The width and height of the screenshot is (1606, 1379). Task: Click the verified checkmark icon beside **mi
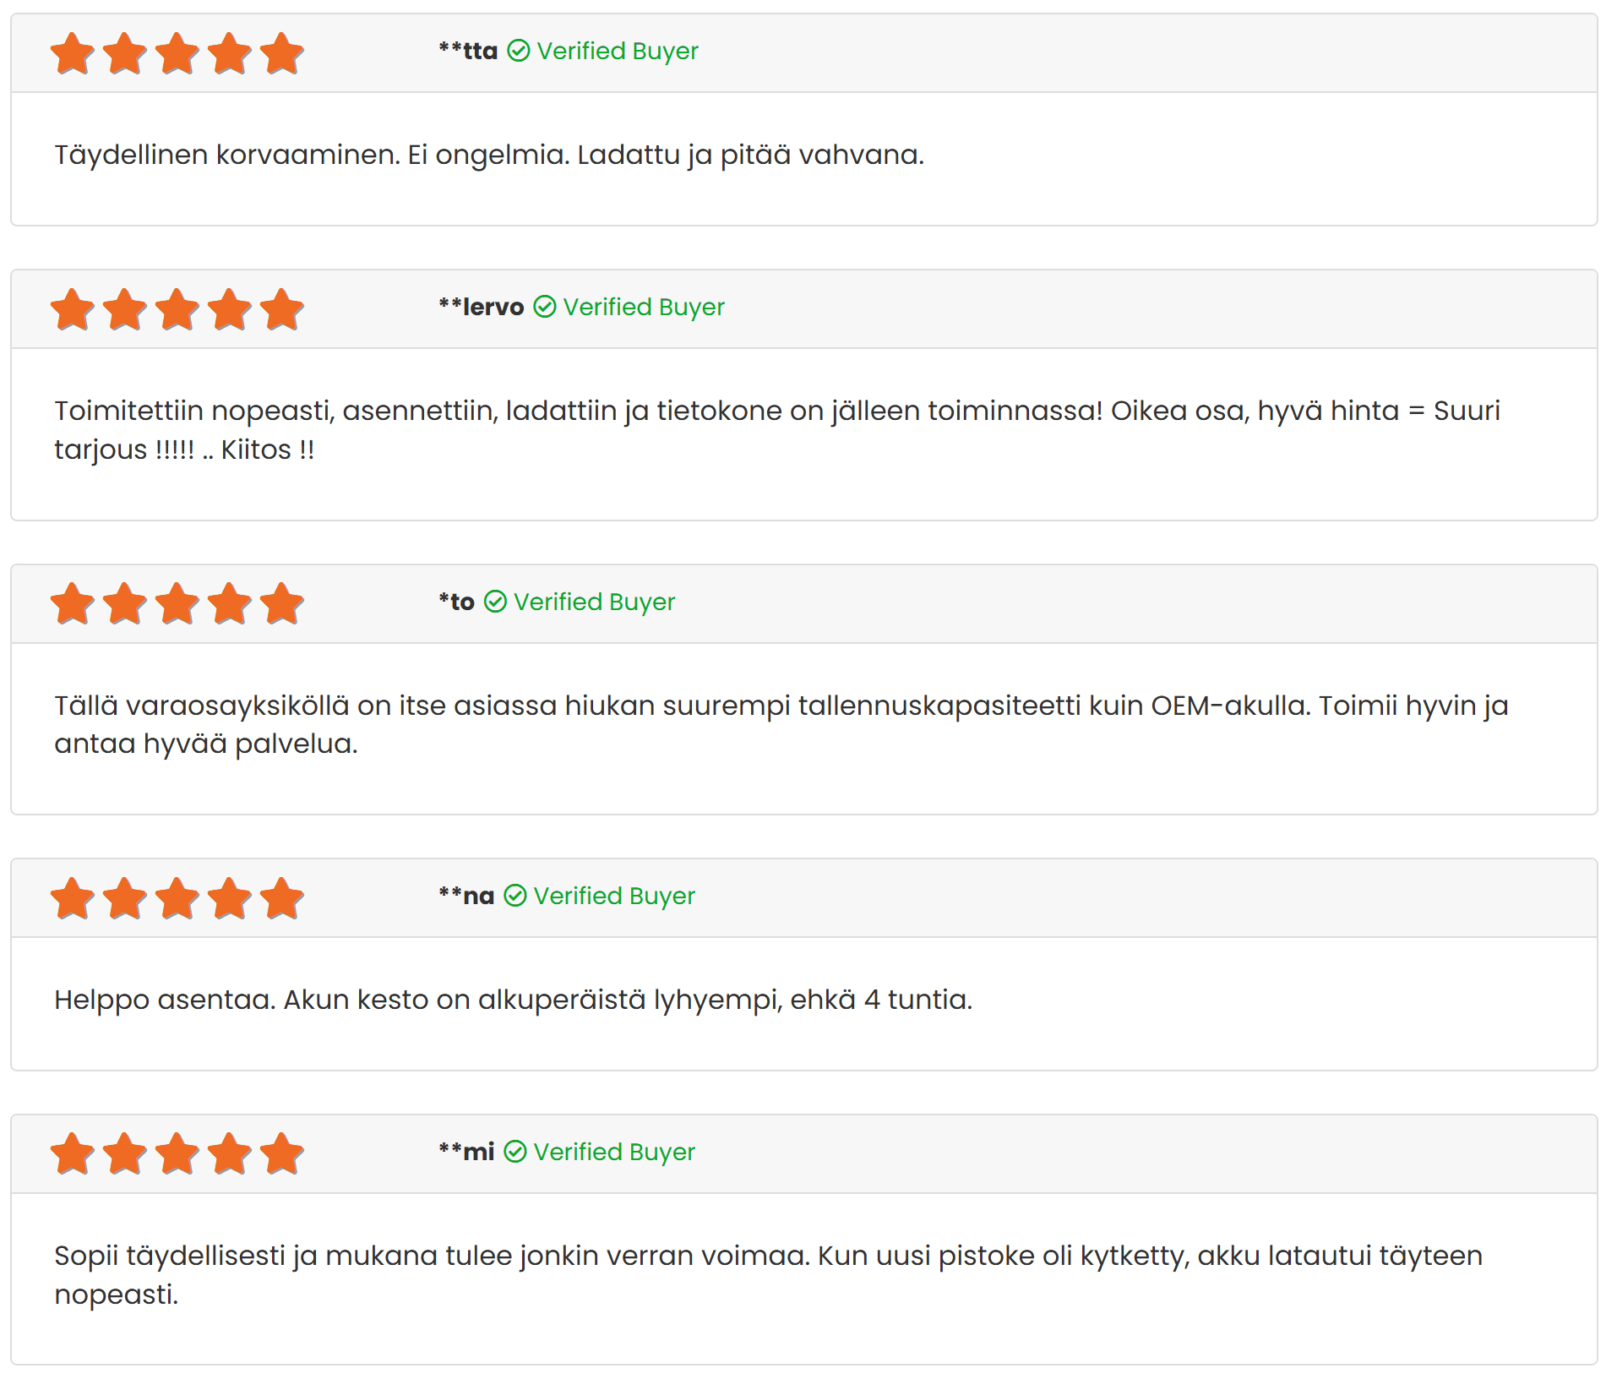(514, 1152)
